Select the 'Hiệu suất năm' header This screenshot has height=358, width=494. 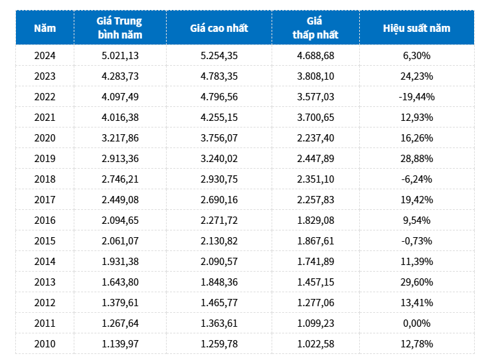[416, 28]
